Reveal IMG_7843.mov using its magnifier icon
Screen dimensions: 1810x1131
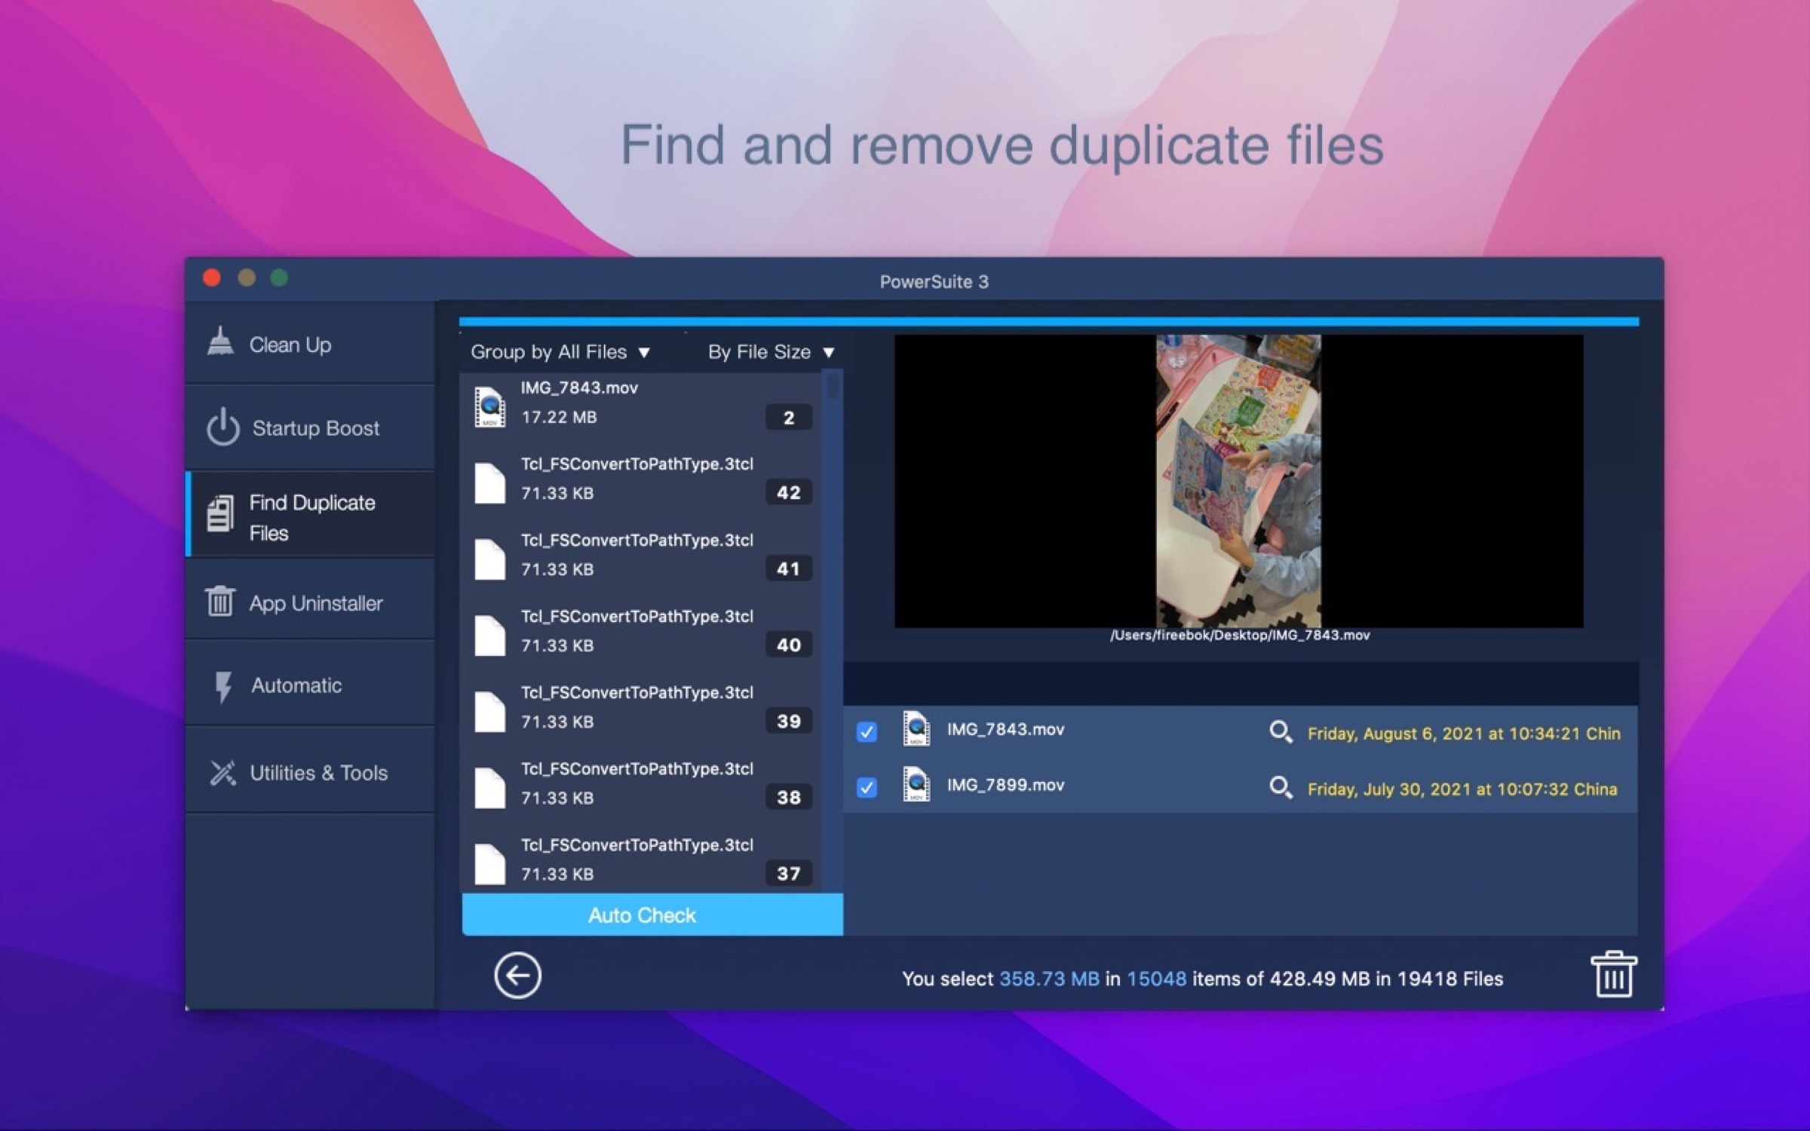[1280, 731]
